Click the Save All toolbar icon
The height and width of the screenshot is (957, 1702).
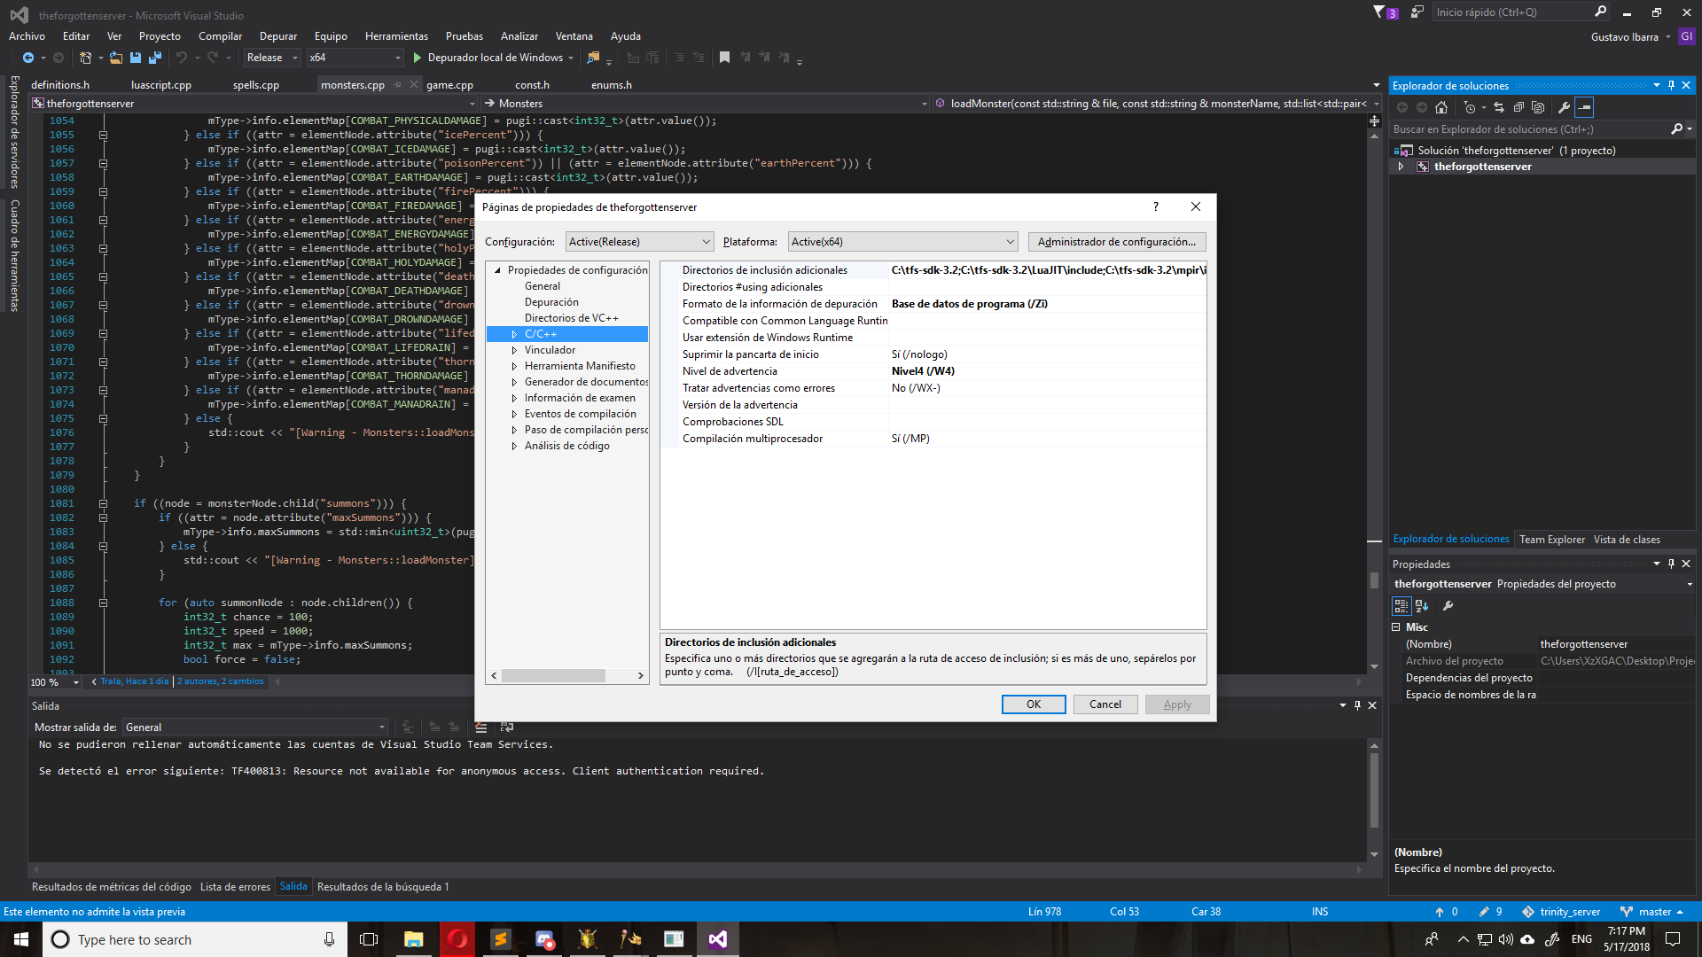click(x=155, y=58)
